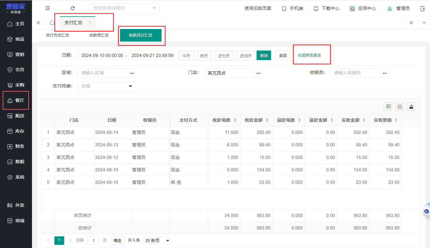
Task: Open the 支付终端 dropdown
Action: coord(107,86)
